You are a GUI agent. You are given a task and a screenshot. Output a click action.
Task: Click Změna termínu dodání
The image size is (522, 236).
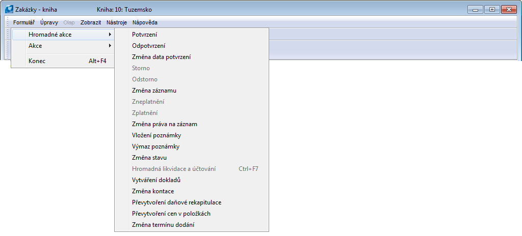[163, 225]
